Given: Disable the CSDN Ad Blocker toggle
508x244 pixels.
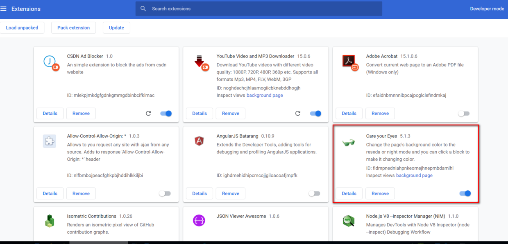Looking at the screenshot, I should click(166, 114).
